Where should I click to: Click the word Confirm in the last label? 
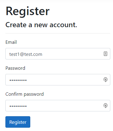point(14,94)
